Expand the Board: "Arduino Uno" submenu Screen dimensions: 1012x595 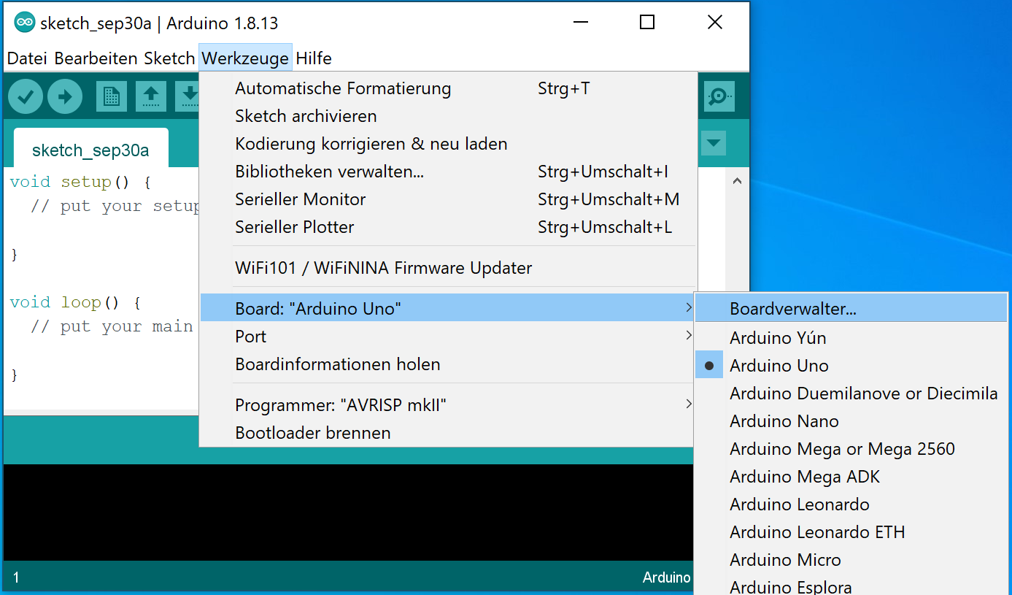[448, 309]
